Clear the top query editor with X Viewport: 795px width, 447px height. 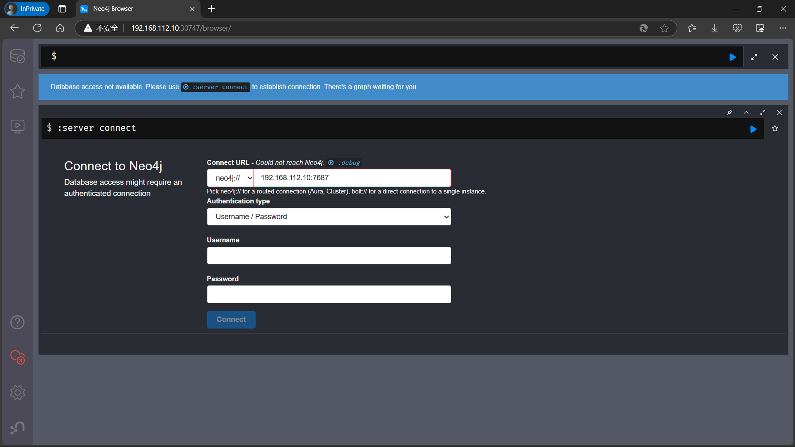[x=775, y=57]
